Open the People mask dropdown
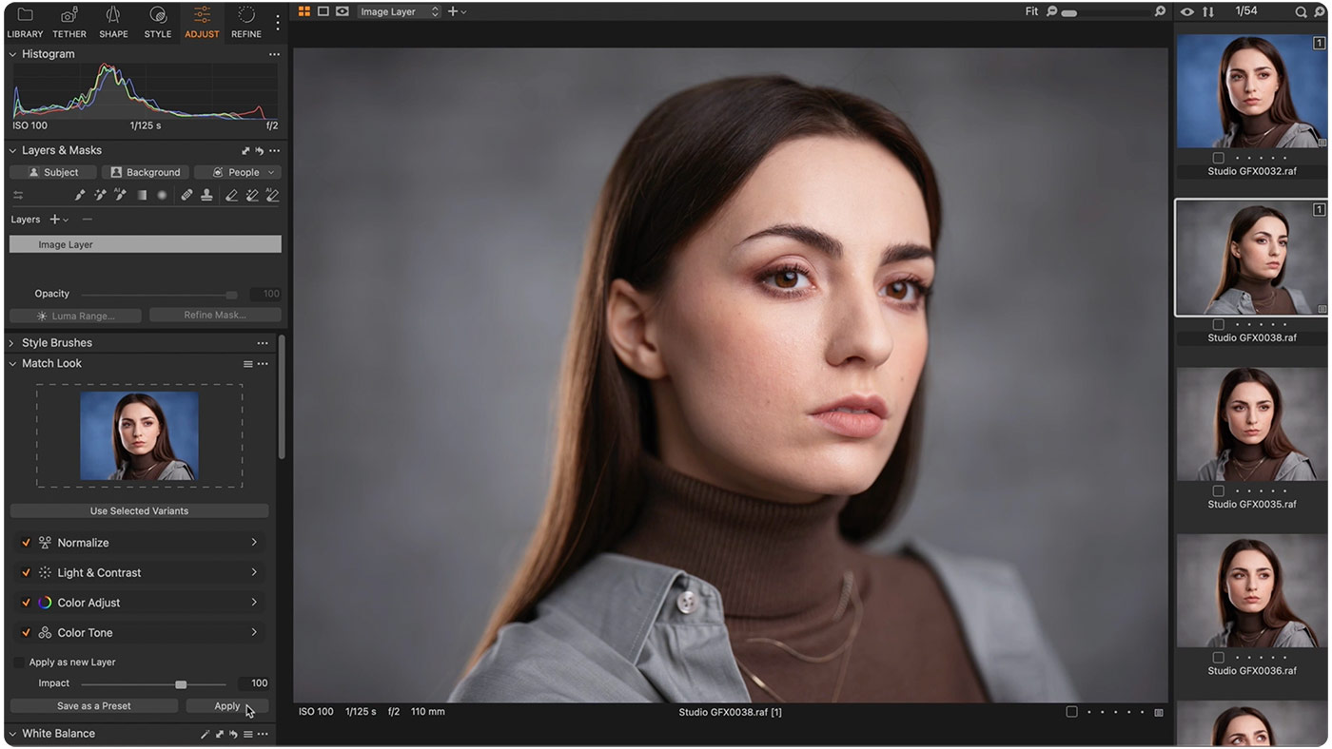This screenshot has width=1332, height=749. pos(238,172)
